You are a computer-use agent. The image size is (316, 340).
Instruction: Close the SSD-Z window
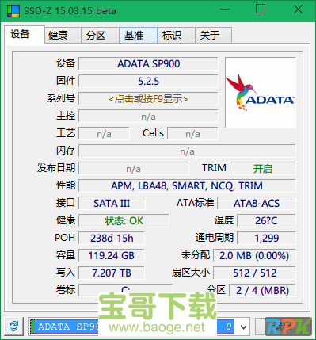pos(298,10)
